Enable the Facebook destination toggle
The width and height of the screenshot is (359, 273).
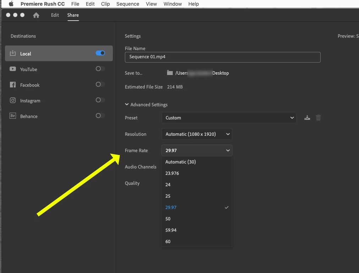point(100,84)
